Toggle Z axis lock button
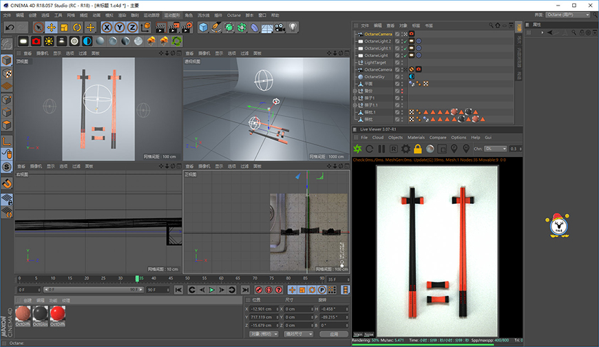Screen dimensions: 599x347 click(132, 28)
